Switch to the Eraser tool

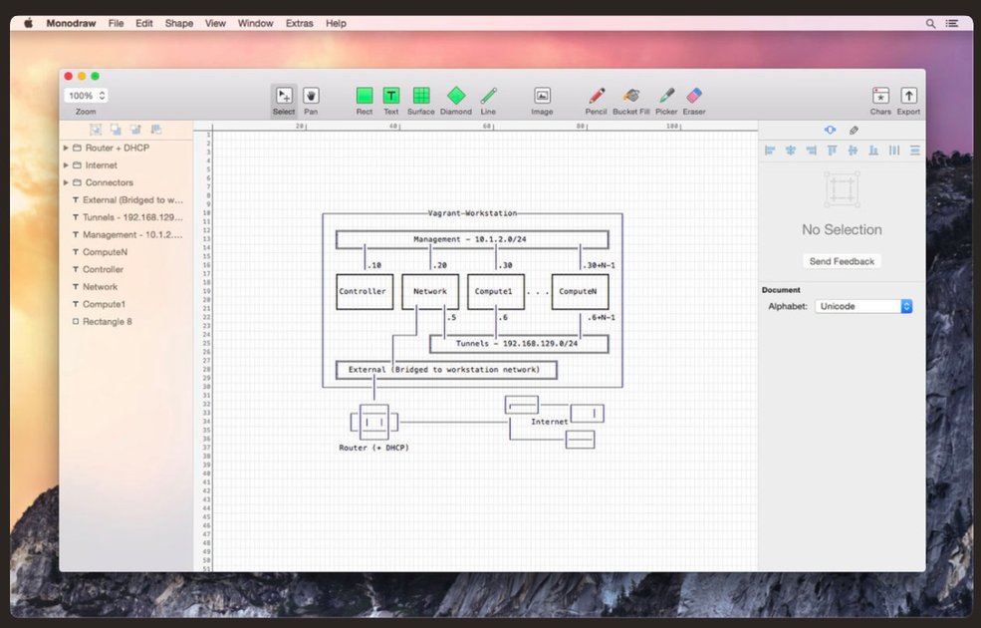693,97
